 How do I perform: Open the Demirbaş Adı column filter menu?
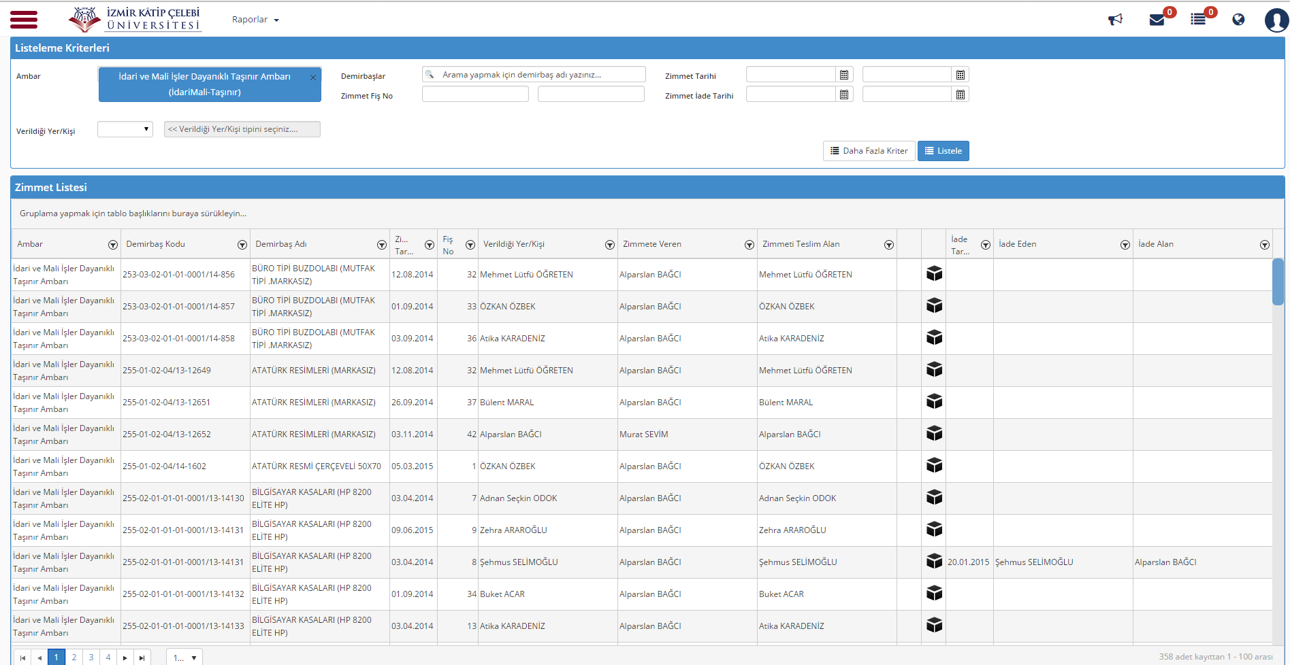click(382, 245)
